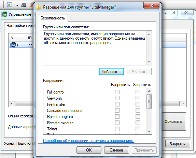
Task: Cancel with the Отмена button
Action: click(116, 150)
